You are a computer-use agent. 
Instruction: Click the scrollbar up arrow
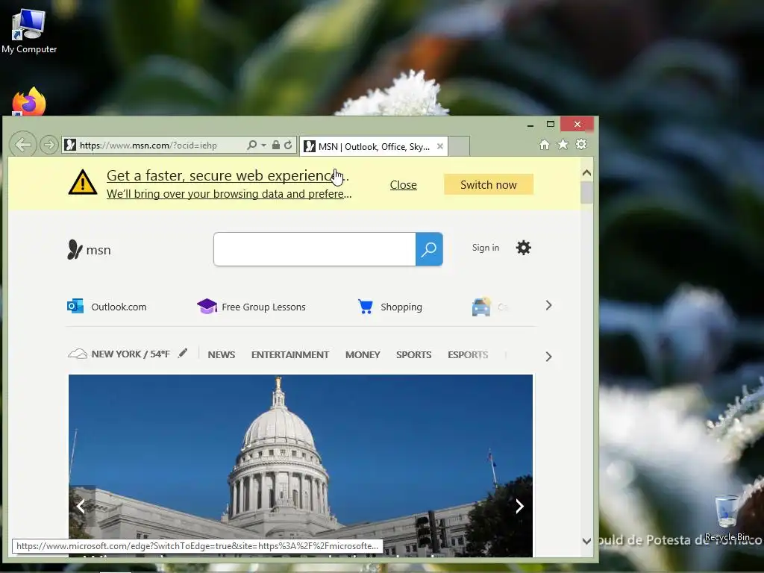[x=586, y=172]
